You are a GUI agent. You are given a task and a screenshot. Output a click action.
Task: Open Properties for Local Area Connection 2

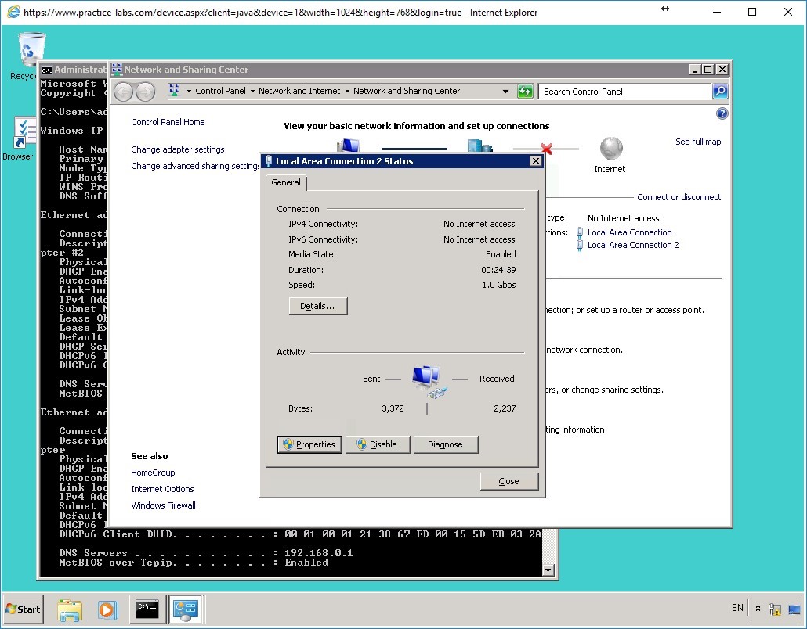309,444
